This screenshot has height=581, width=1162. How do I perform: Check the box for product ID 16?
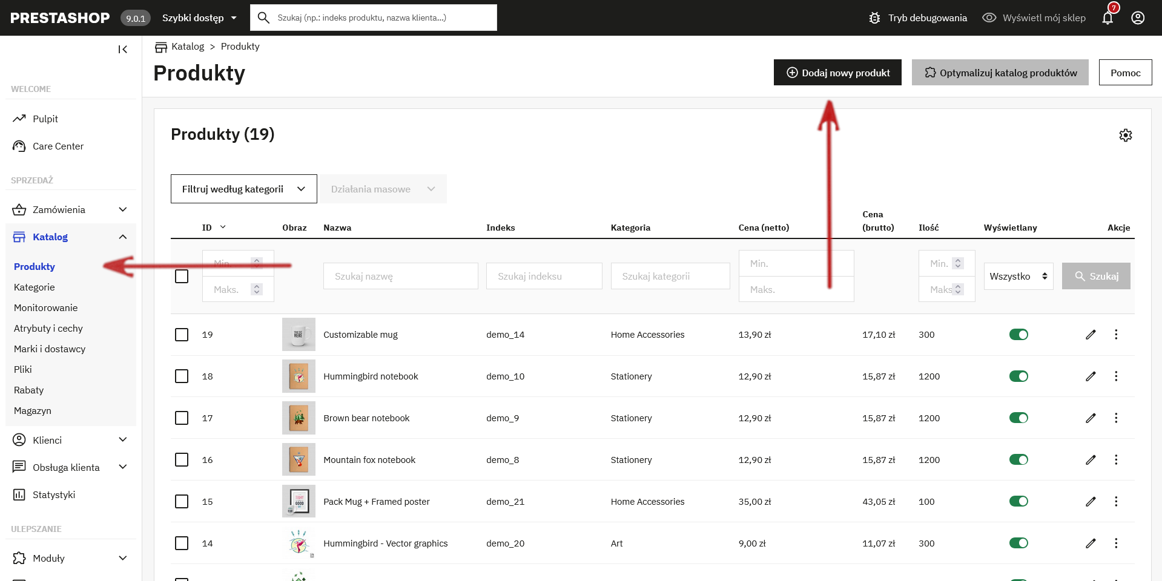coord(182,460)
